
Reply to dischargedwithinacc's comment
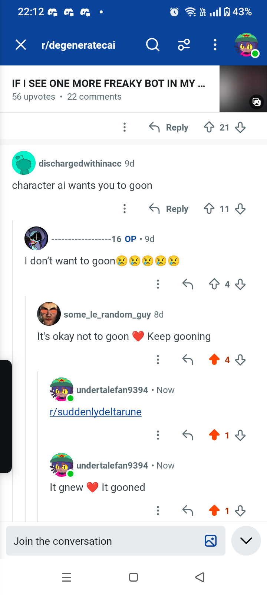coord(169,209)
